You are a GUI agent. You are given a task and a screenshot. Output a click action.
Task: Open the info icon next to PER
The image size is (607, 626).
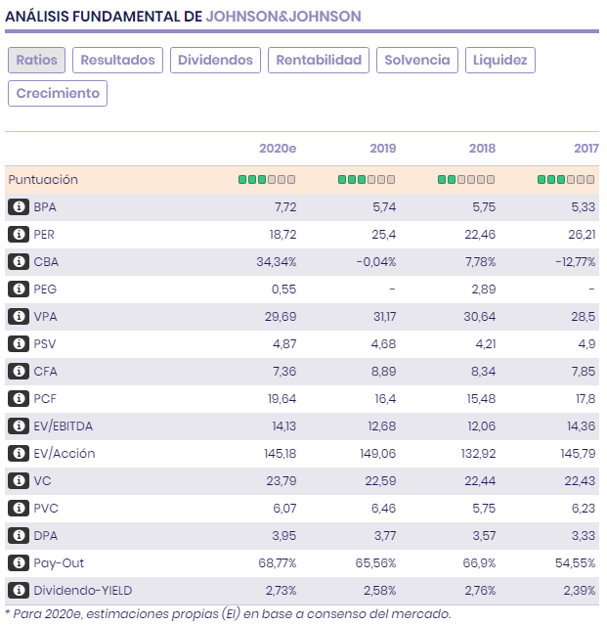pyautogui.click(x=18, y=235)
